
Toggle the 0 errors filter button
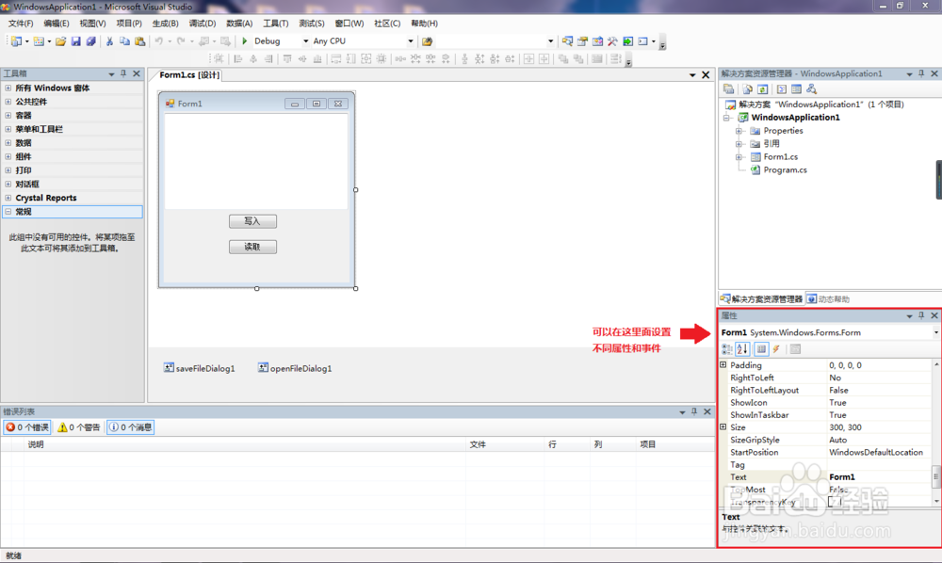27,426
